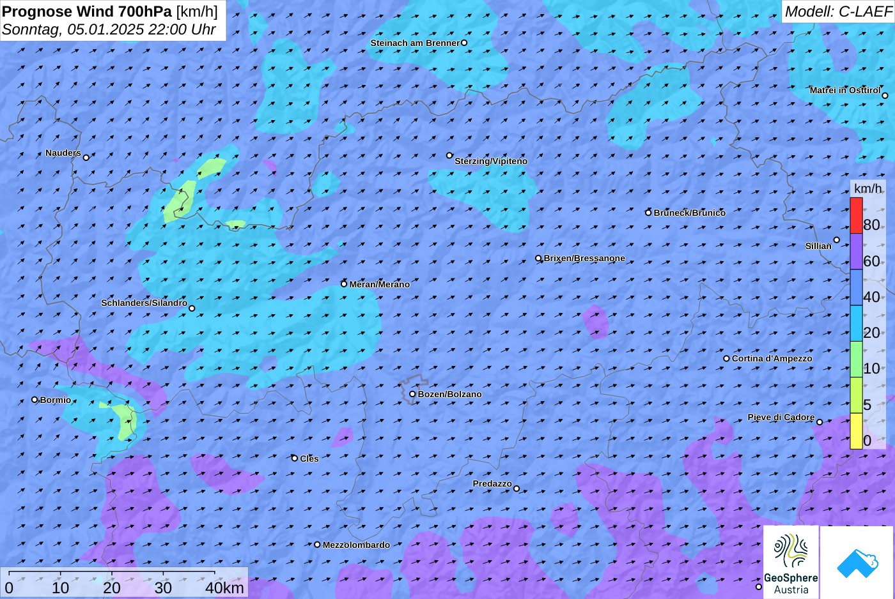Select the cyan 20–40 km/h legend swatch
Viewport: 895px width, 599px height.
(x=856, y=323)
